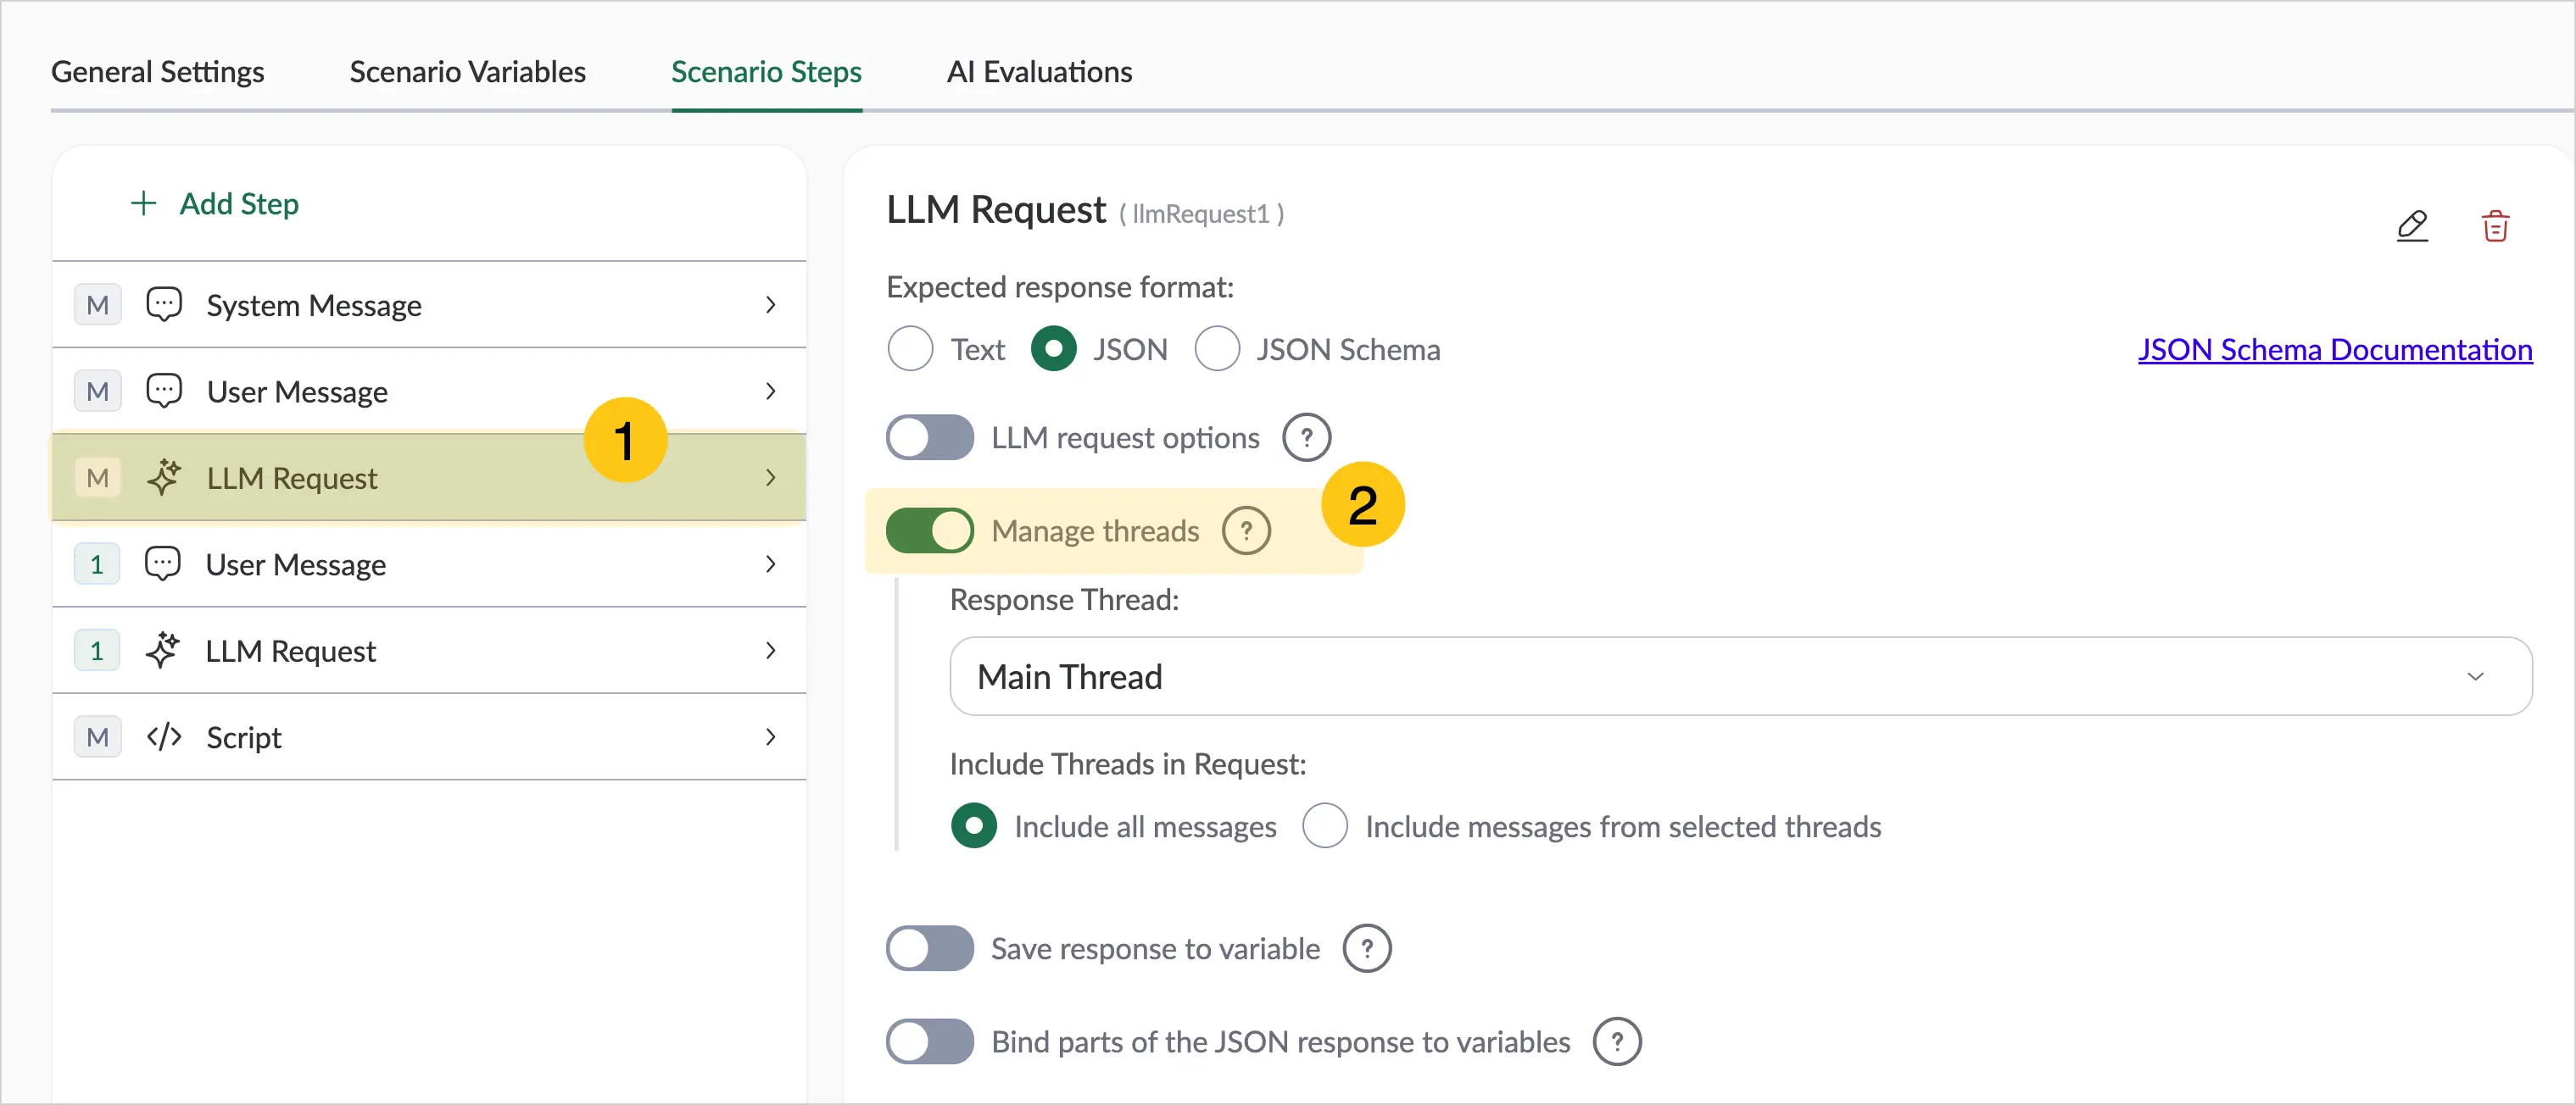Image resolution: width=2576 pixels, height=1105 pixels.
Task: Click the edit pencil icon for LLM Request
Action: [2412, 225]
